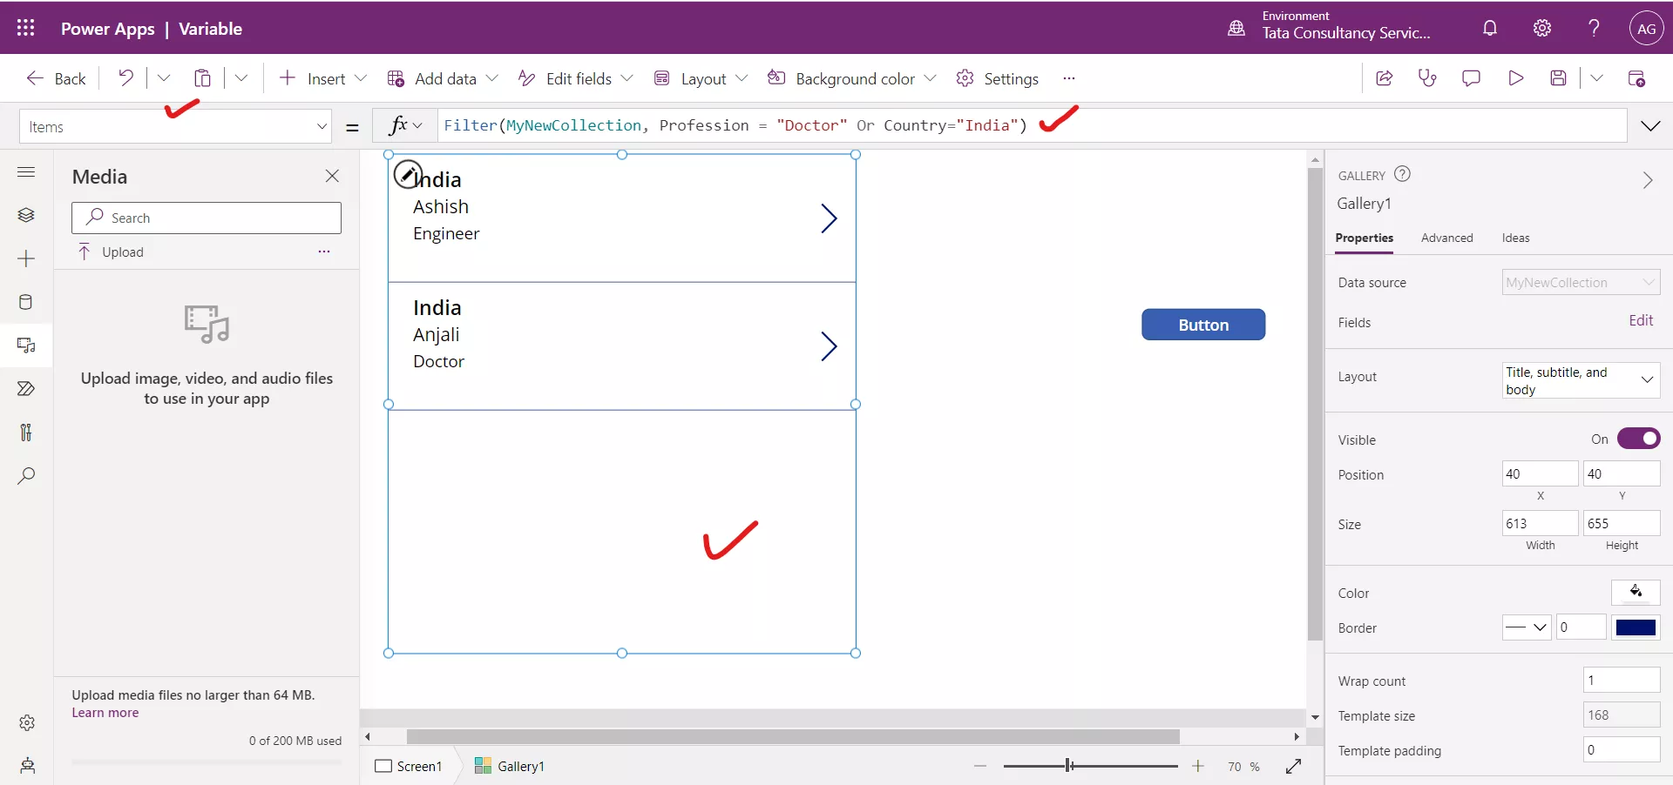
Task: Open the Settings menu item
Action: [x=1011, y=77]
